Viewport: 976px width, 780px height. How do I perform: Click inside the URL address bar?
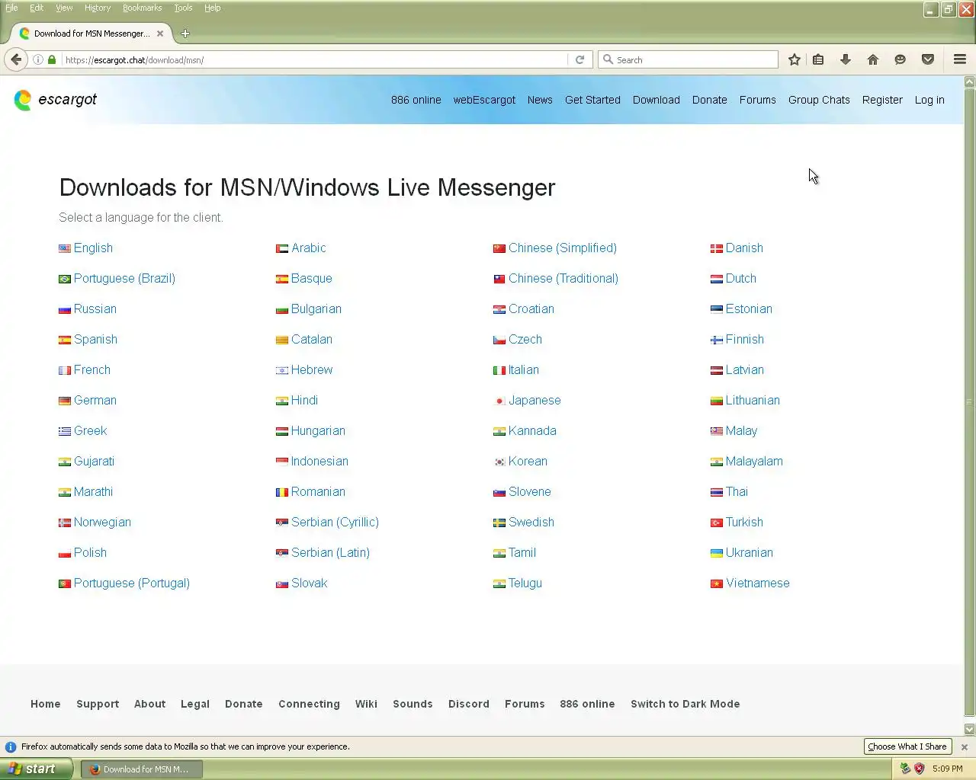314,59
